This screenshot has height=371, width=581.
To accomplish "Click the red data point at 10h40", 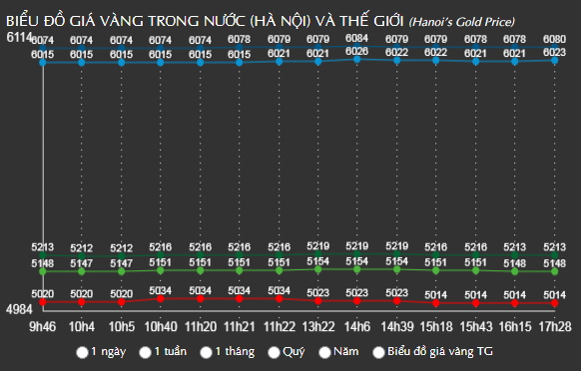I will pos(161,298).
